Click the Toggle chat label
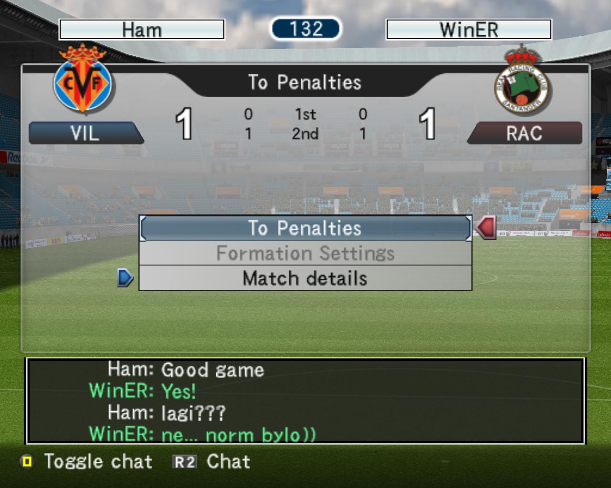This screenshot has height=488, width=611. (98, 461)
